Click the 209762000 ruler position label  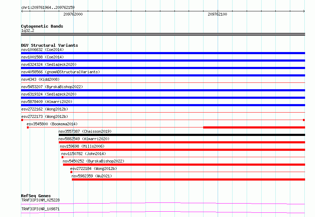click(x=73, y=14)
